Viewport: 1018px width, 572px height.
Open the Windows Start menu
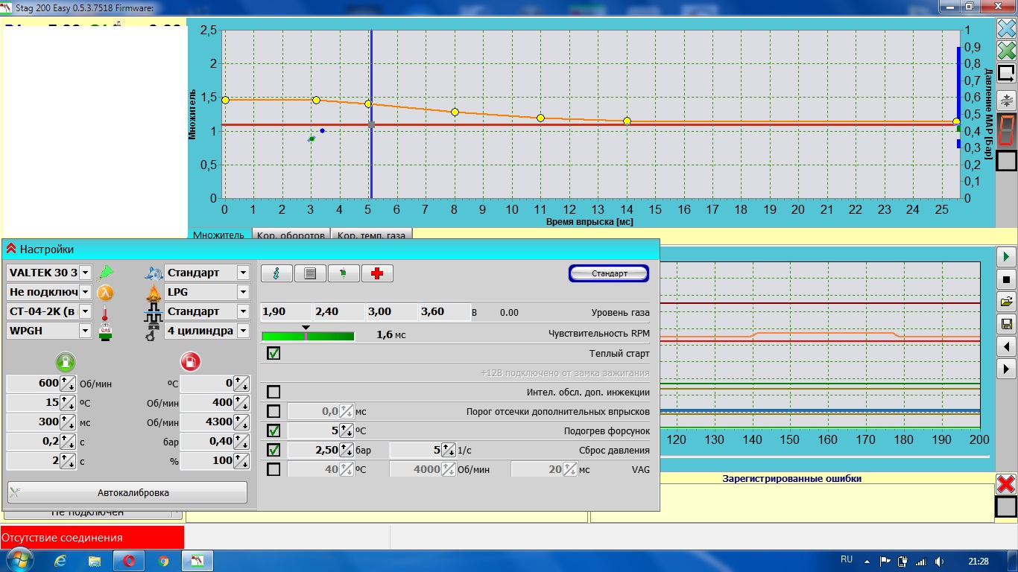[19, 560]
